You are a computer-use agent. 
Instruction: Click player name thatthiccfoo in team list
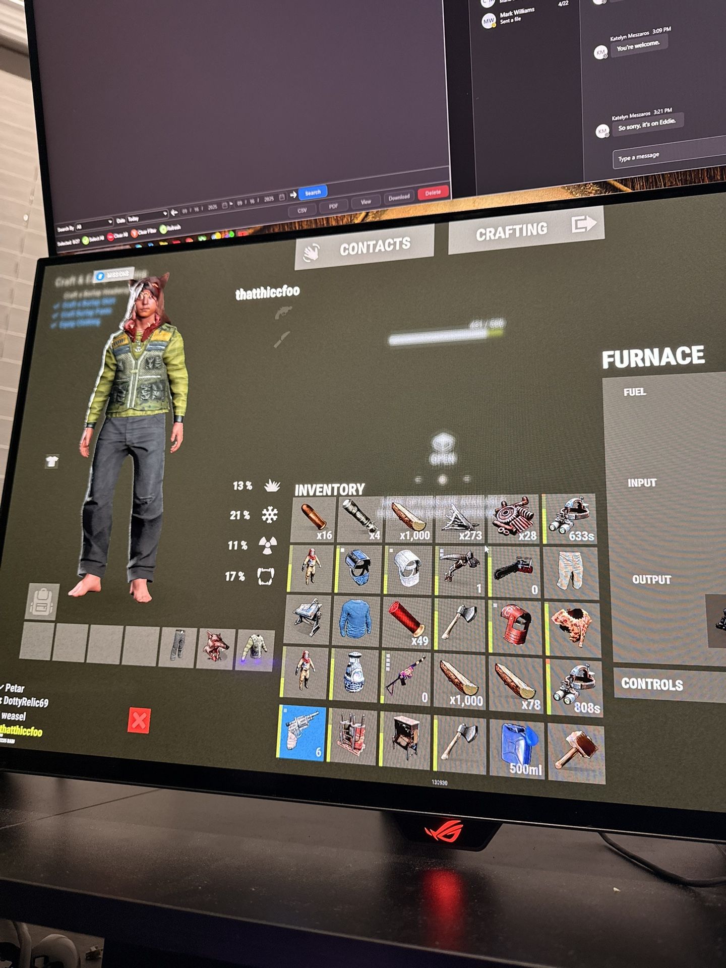click(21, 731)
